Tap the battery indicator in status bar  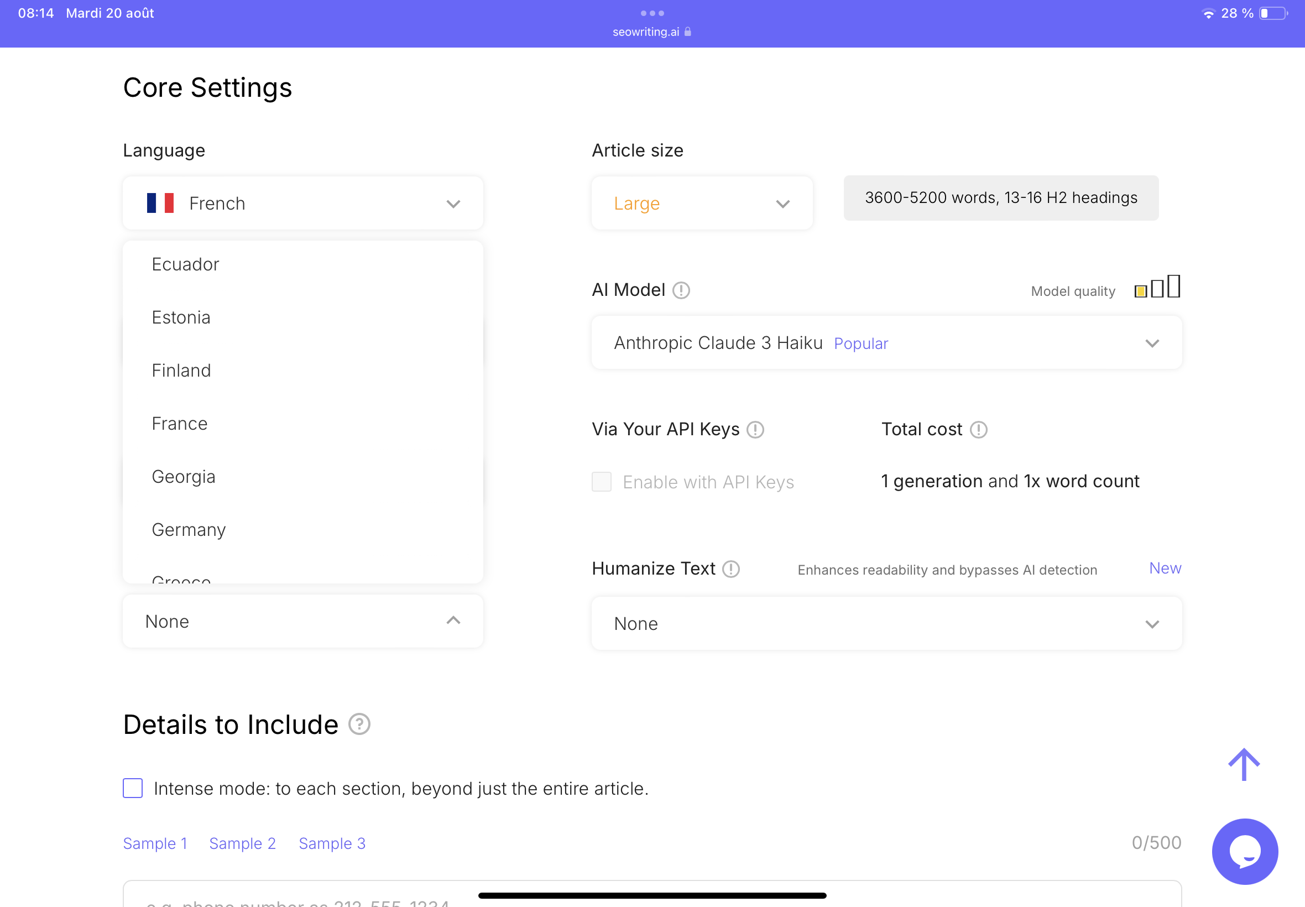tap(1273, 13)
